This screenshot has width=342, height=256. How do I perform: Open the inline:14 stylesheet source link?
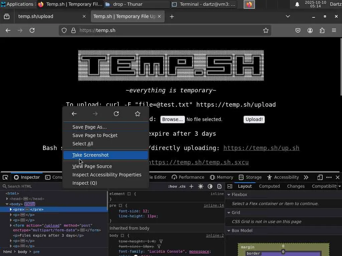pos(214,205)
